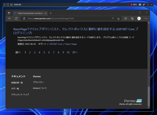
Task: Collapse recorder toolbar with double chevron
Action: tap(148, 4)
